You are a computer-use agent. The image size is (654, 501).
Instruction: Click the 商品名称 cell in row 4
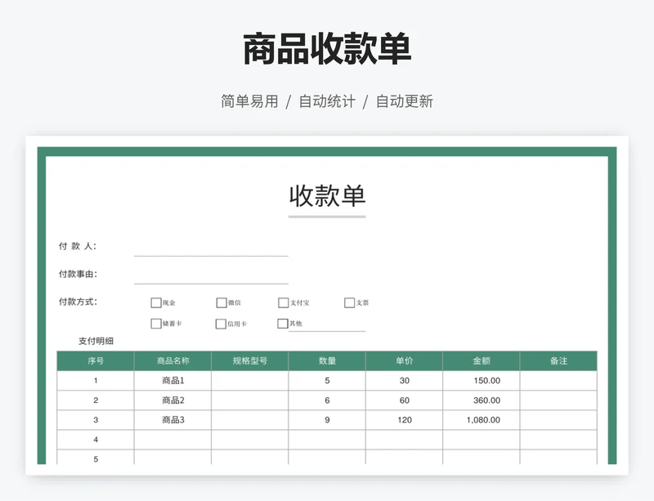click(172, 440)
